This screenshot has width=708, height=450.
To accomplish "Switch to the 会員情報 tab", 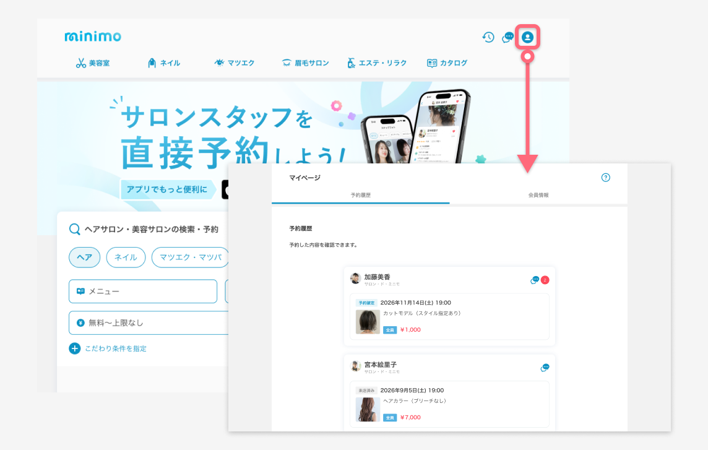I will tap(538, 195).
